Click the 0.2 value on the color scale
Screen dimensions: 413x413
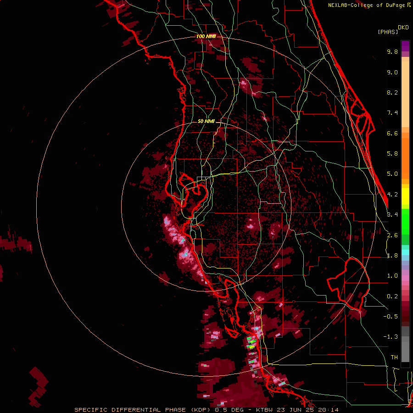tap(392, 296)
